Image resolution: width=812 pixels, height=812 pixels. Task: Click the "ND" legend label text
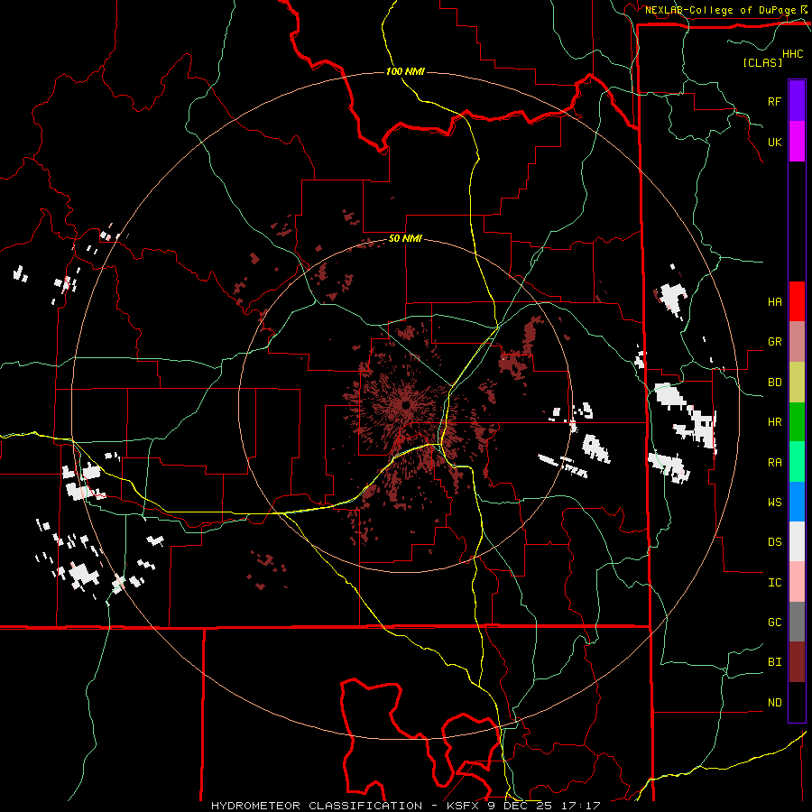click(x=774, y=703)
